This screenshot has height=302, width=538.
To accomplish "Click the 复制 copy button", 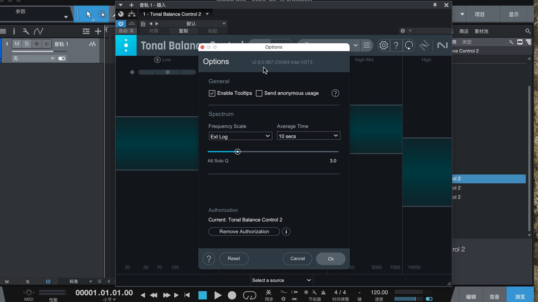I will pyautogui.click(x=183, y=31).
